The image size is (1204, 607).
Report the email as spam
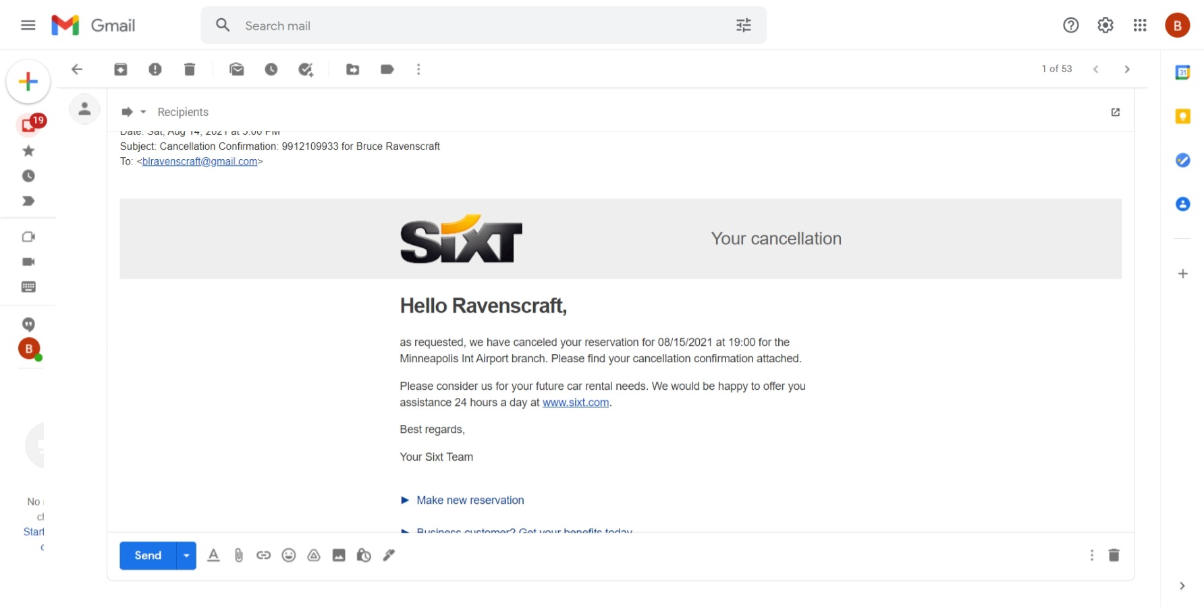[155, 69]
